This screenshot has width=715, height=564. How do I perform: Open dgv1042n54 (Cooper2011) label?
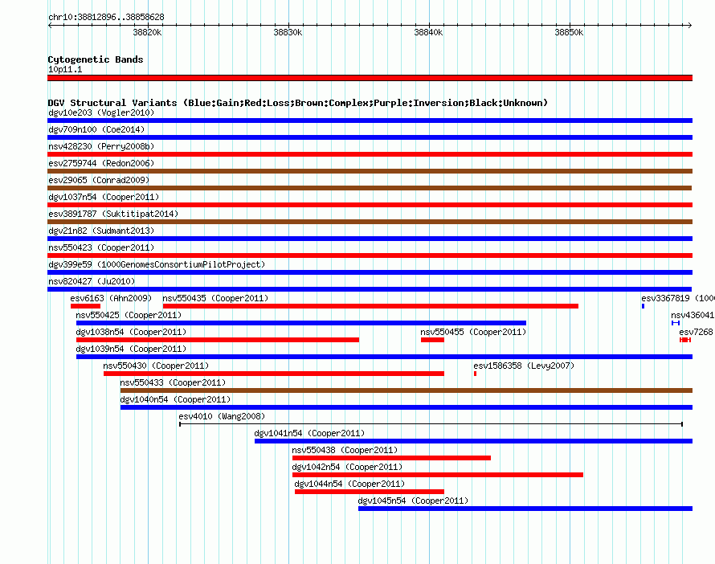(x=347, y=467)
